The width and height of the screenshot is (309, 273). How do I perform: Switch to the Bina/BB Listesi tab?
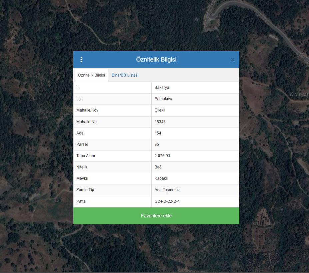125,75
